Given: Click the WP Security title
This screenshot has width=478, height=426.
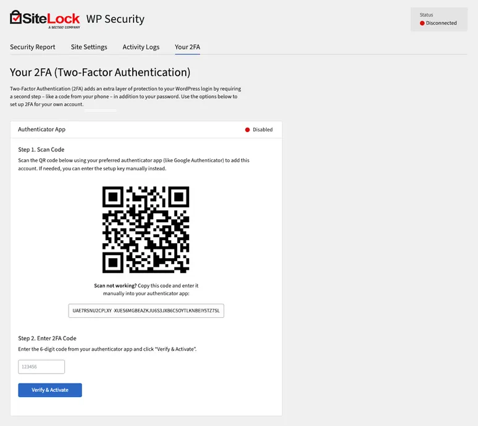Looking at the screenshot, I should pos(115,19).
